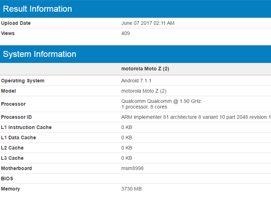271x201 pixels.
Task: Select the Upload Date label
Action: click(x=16, y=23)
